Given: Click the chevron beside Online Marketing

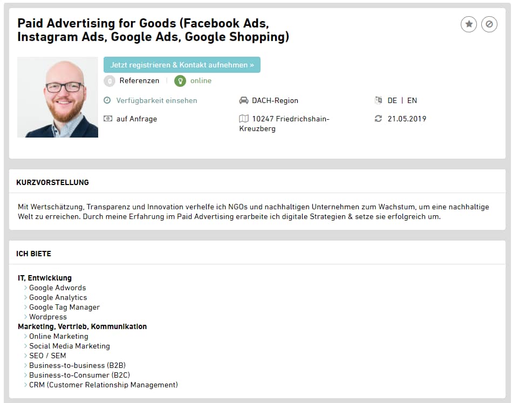Looking at the screenshot, I should pos(25,337).
